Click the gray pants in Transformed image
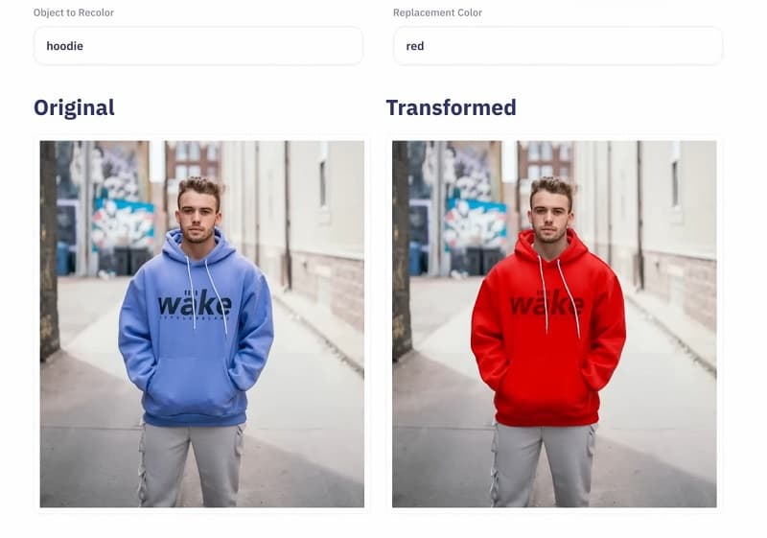 tap(544, 464)
